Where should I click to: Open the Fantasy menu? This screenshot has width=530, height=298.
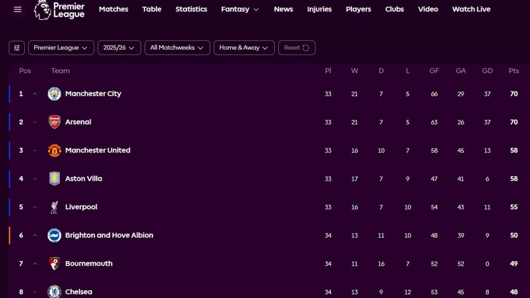click(240, 9)
